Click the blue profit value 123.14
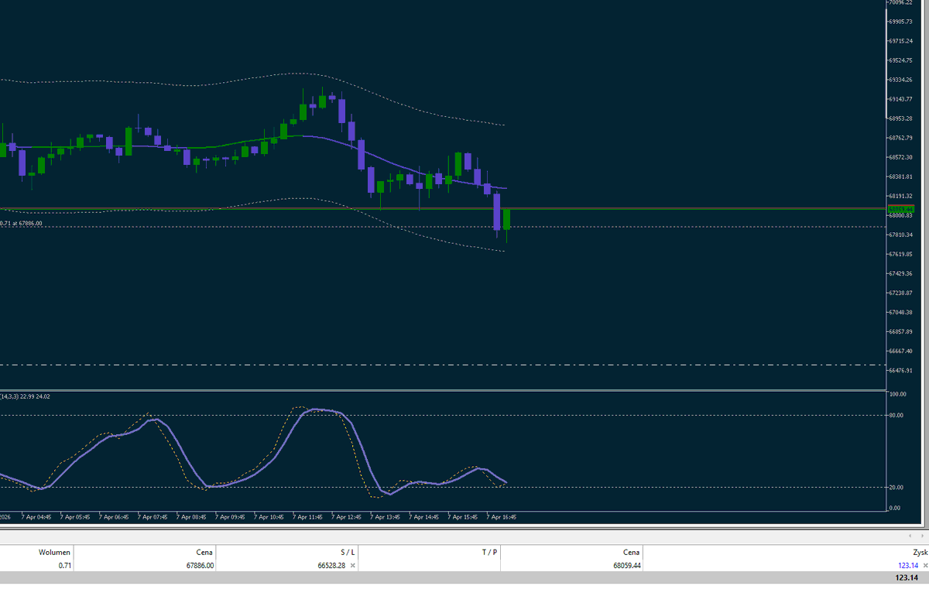Viewport: 929px width, 596px height. [x=907, y=565]
